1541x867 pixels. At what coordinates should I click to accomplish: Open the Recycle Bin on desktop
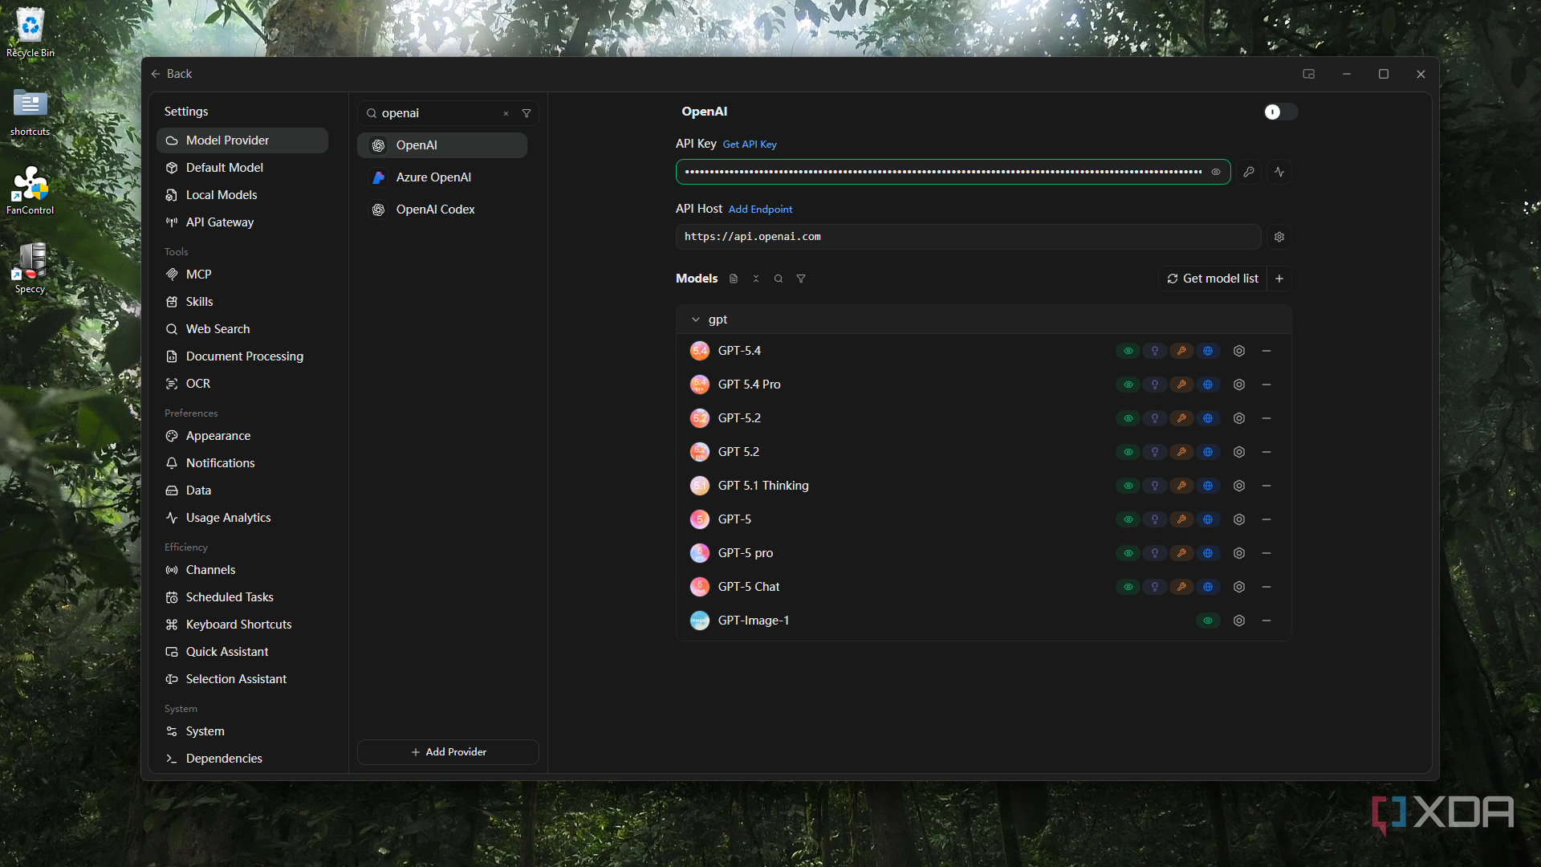(x=30, y=32)
